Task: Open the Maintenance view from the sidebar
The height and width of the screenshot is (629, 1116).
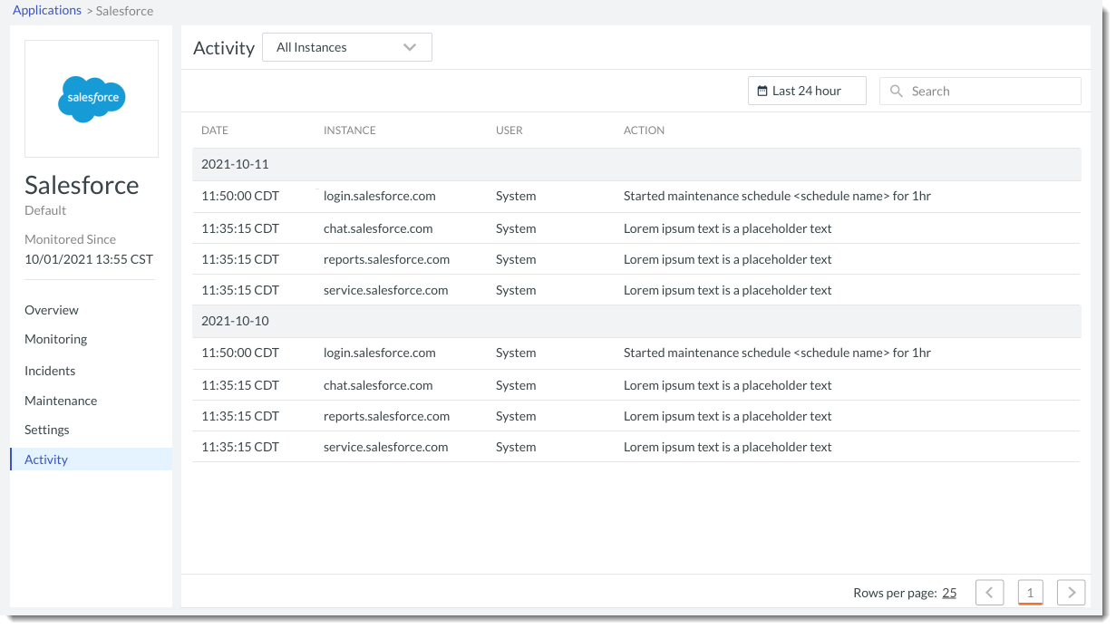Action: 61,400
